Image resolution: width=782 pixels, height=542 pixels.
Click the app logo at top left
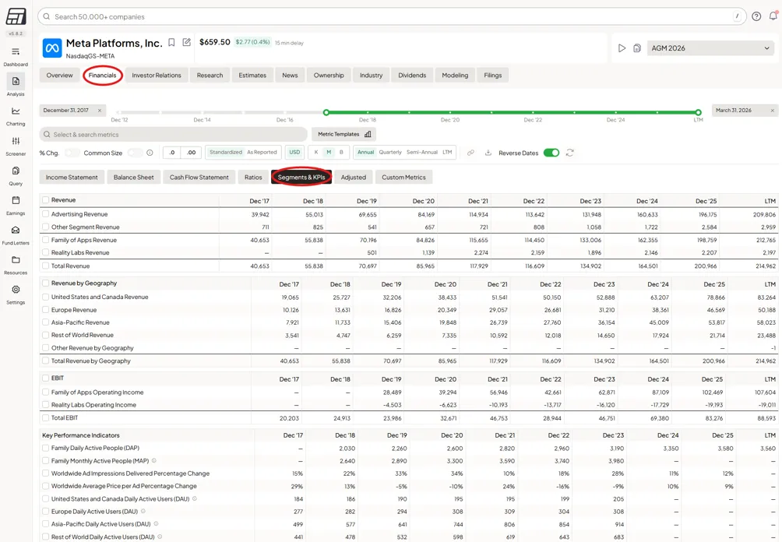pos(16,16)
